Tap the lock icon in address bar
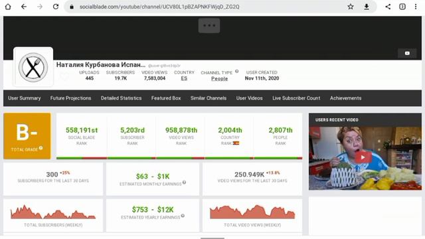The height and width of the screenshot is (239, 425). (72, 7)
